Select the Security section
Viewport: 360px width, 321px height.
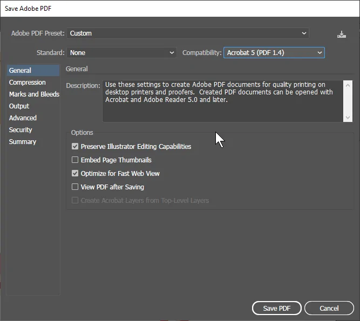(x=21, y=130)
